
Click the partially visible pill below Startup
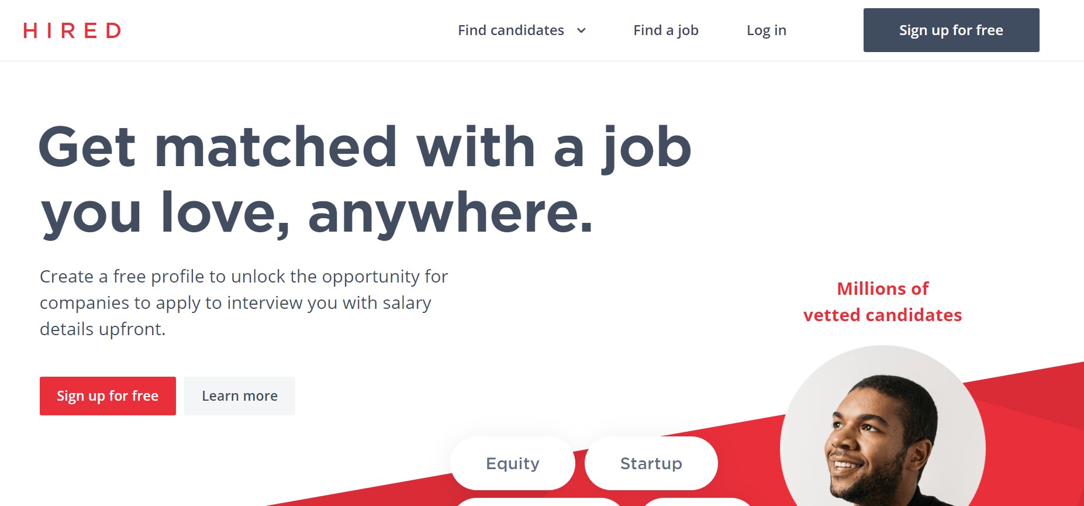pyautogui.click(x=697, y=502)
